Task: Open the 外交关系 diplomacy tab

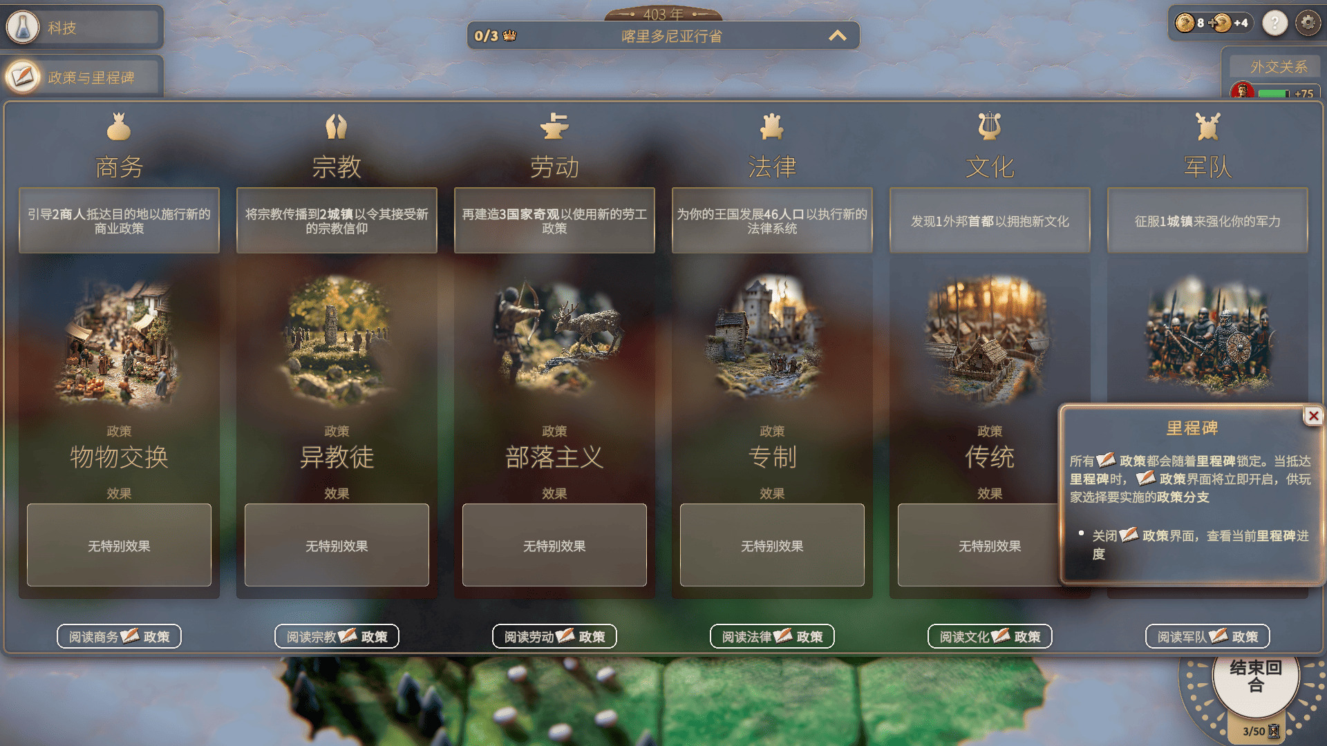Action: [1278, 67]
